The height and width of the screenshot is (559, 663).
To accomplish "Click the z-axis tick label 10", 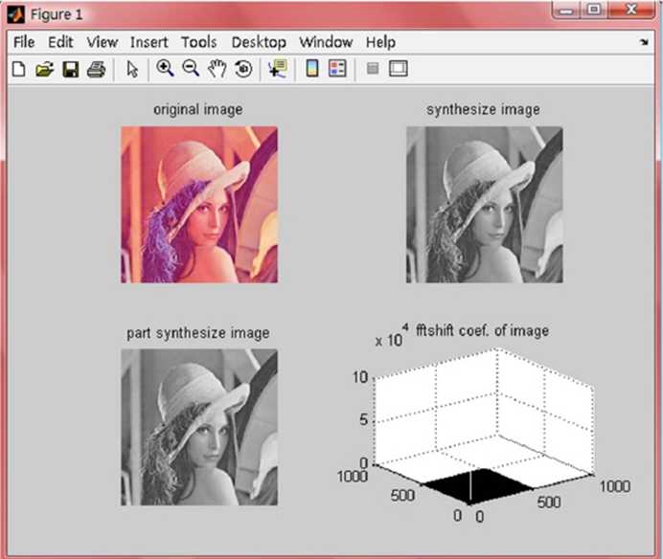I will pos(360,377).
